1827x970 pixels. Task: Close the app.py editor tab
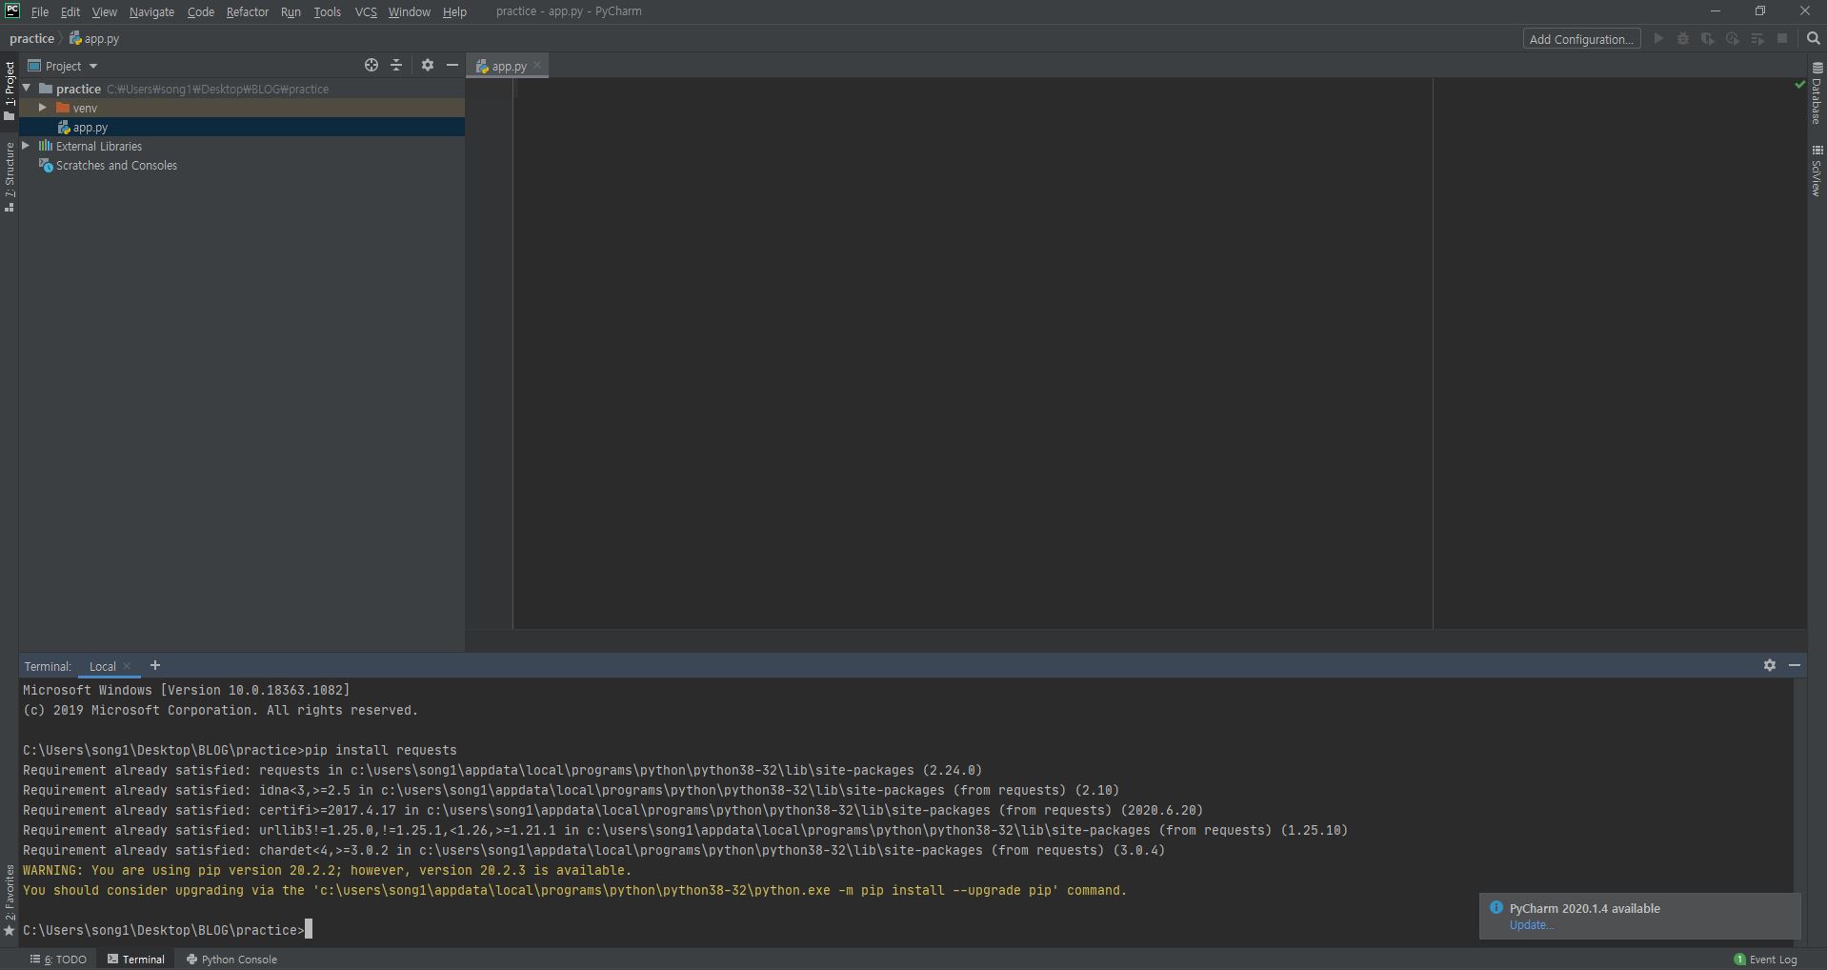(x=537, y=66)
